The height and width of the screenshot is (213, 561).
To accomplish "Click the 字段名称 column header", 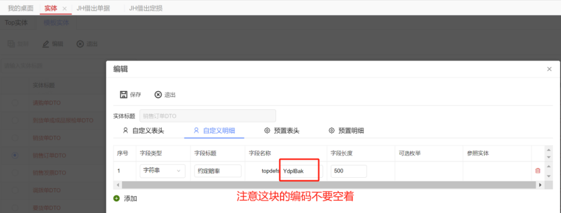I will pyautogui.click(x=260, y=154).
